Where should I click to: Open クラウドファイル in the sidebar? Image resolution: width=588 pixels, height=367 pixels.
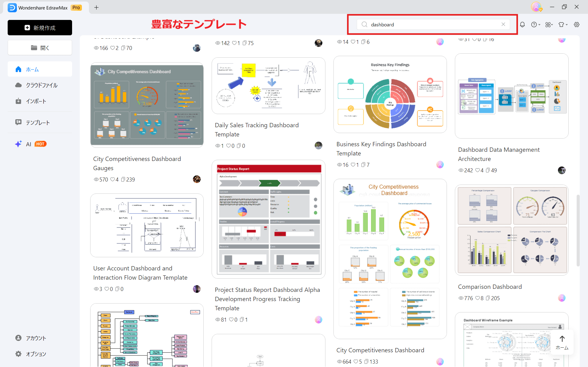40,85
